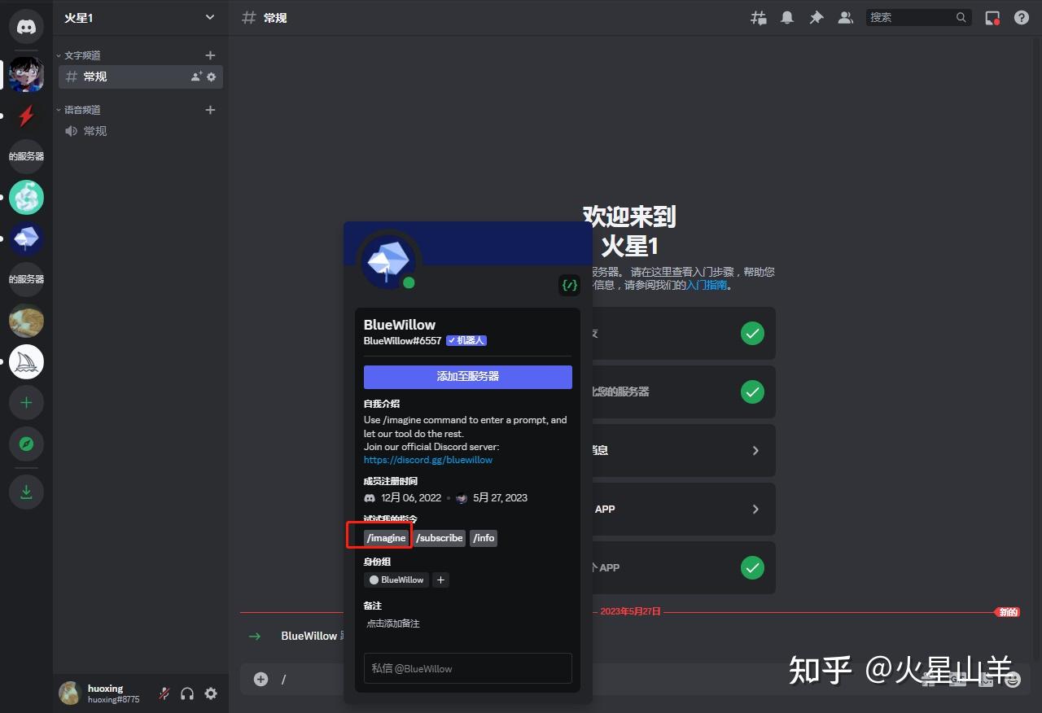Open the explore public servers compass icon
The image size is (1042, 713).
click(x=26, y=444)
